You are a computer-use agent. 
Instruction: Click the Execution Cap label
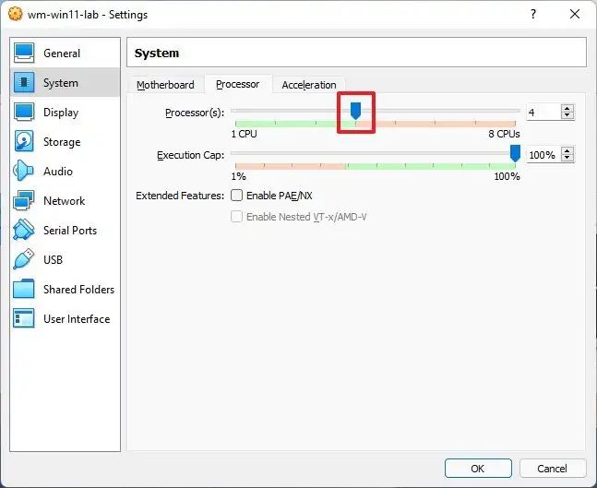[190, 155]
